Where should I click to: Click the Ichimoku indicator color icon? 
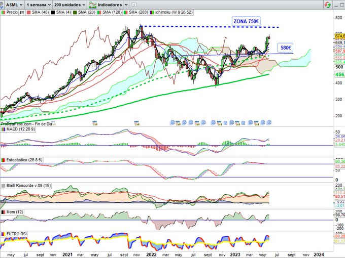[152, 13]
